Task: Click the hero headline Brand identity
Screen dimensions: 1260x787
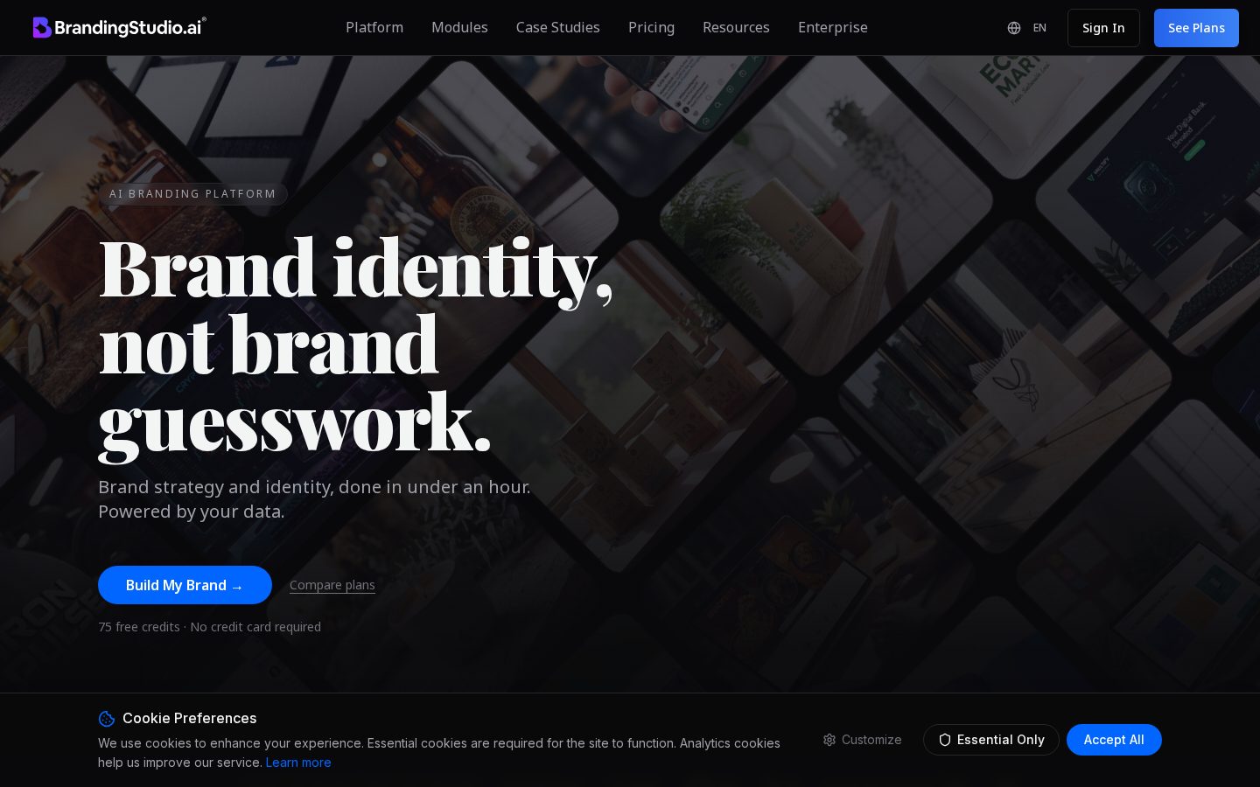Action: (x=356, y=269)
